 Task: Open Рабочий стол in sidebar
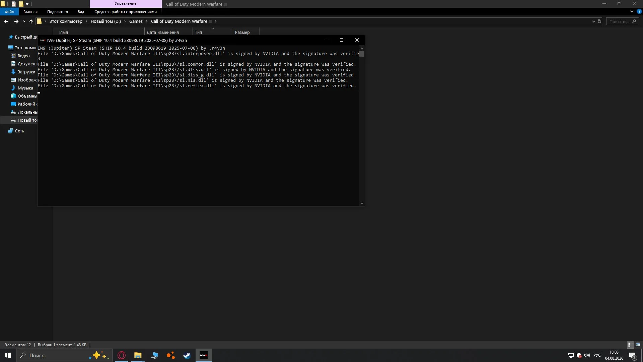point(24,104)
